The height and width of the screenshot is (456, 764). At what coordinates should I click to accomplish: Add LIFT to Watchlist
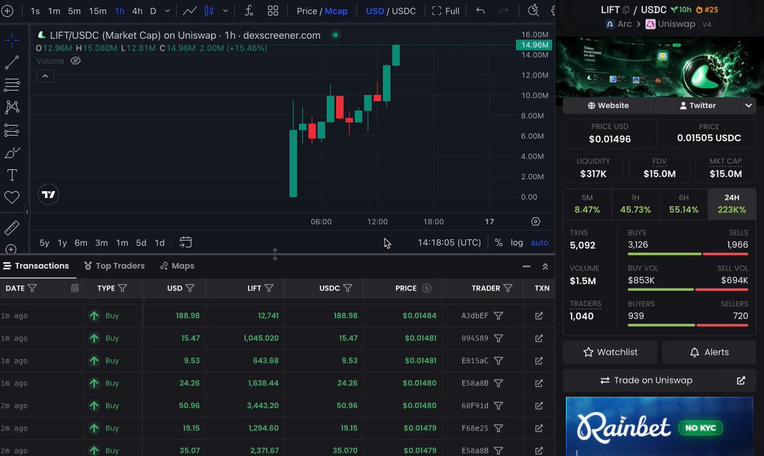pos(611,352)
